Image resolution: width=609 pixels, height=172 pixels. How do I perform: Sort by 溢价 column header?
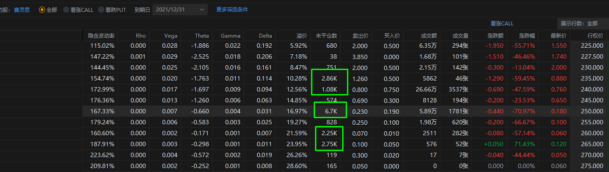pos(301,35)
